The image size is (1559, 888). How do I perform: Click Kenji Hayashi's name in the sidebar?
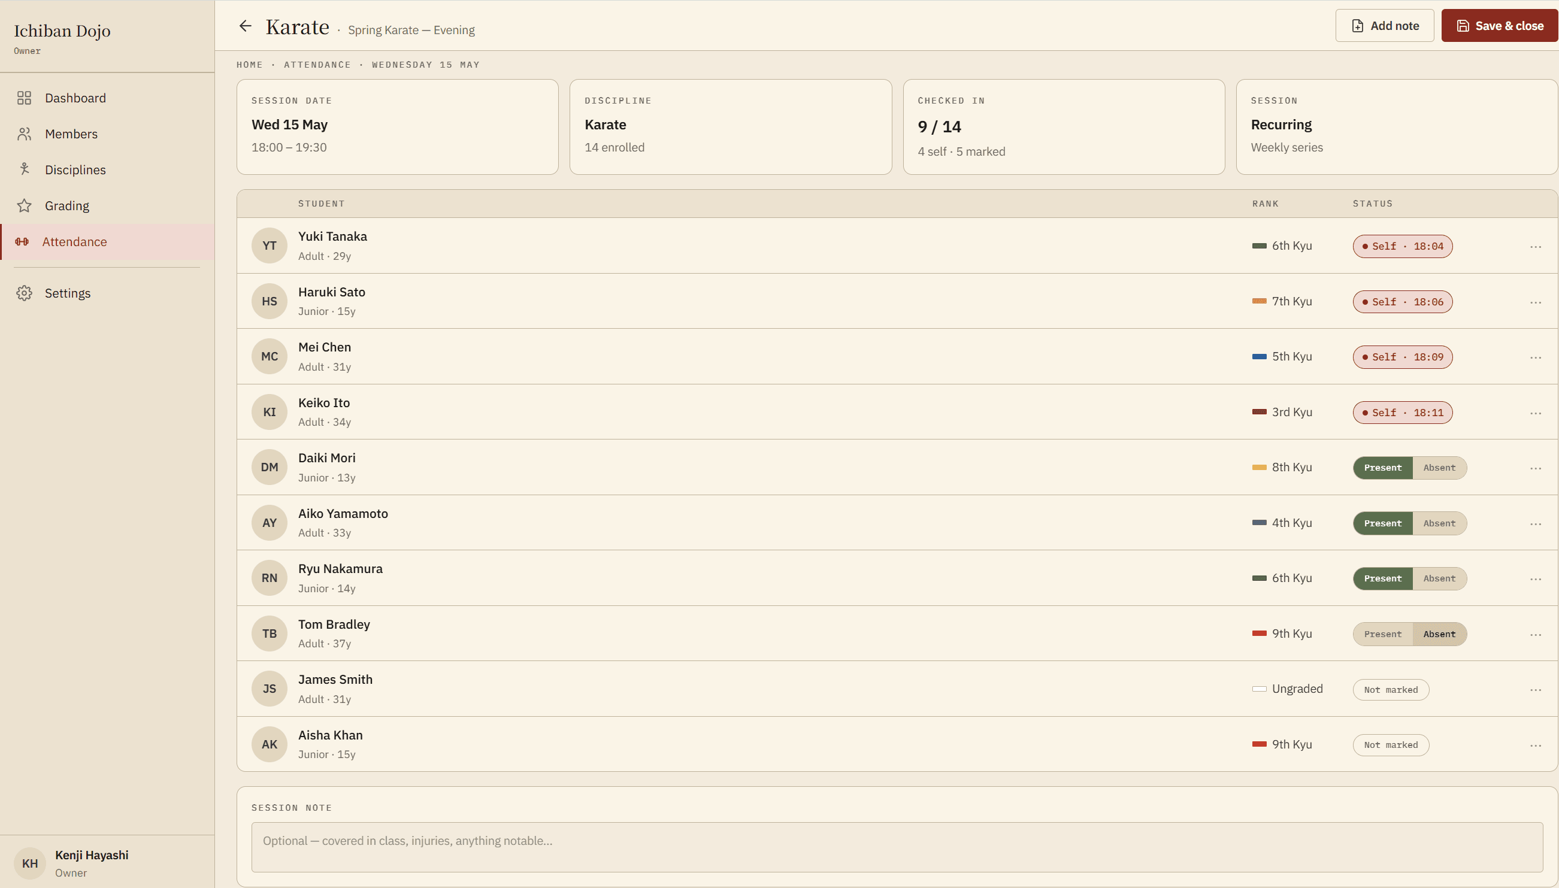(92, 855)
